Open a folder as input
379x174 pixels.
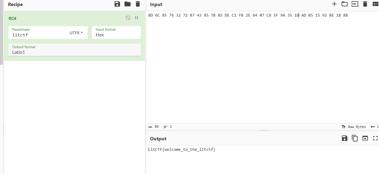click(x=344, y=4)
